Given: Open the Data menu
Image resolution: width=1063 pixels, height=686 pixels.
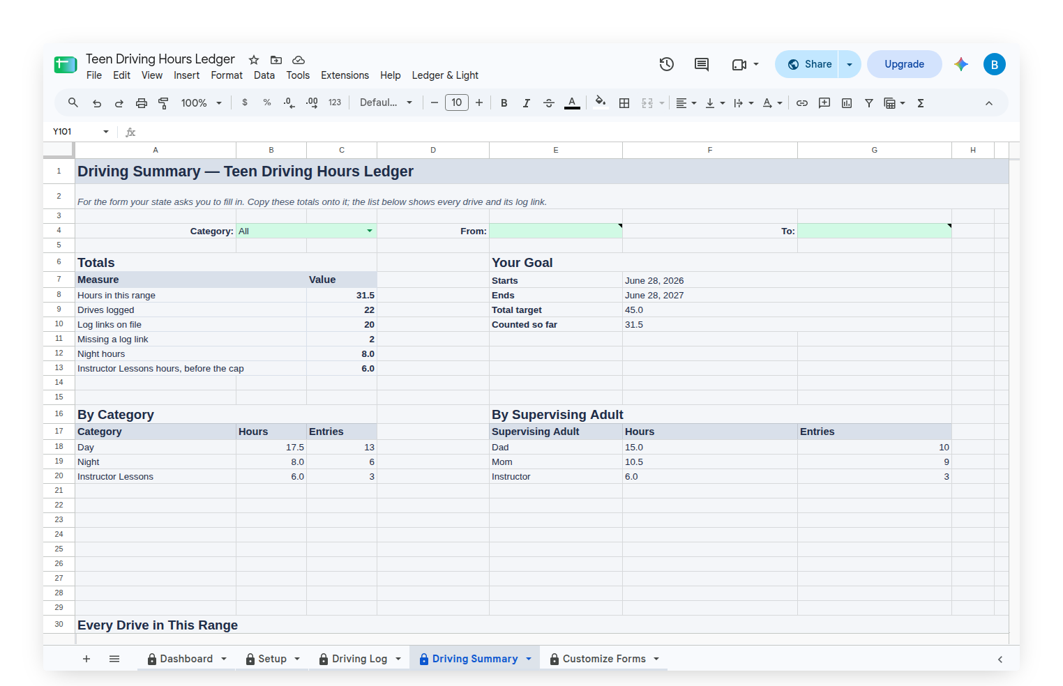Looking at the screenshot, I should coord(264,75).
